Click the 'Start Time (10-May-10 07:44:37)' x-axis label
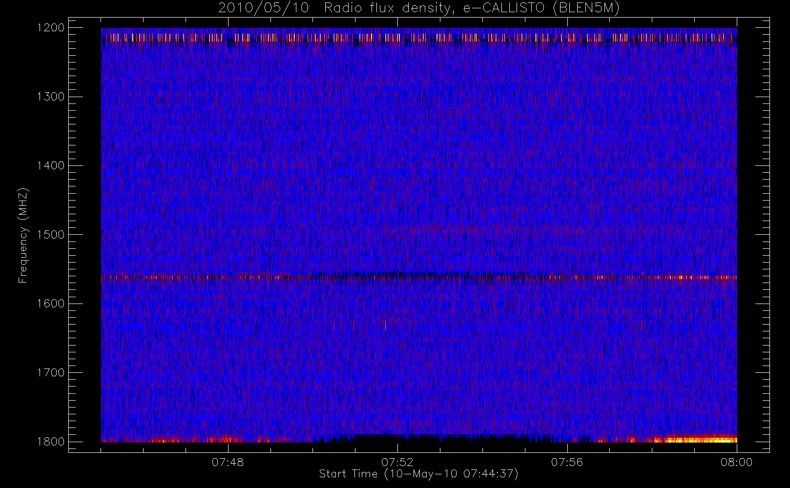The width and height of the screenshot is (790, 488). pyautogui.click(x=419, y=474)
